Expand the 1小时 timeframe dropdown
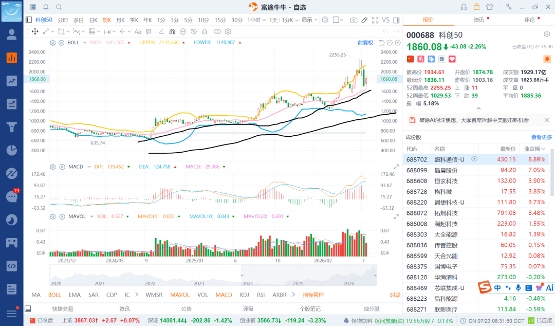 coord(256,20)
